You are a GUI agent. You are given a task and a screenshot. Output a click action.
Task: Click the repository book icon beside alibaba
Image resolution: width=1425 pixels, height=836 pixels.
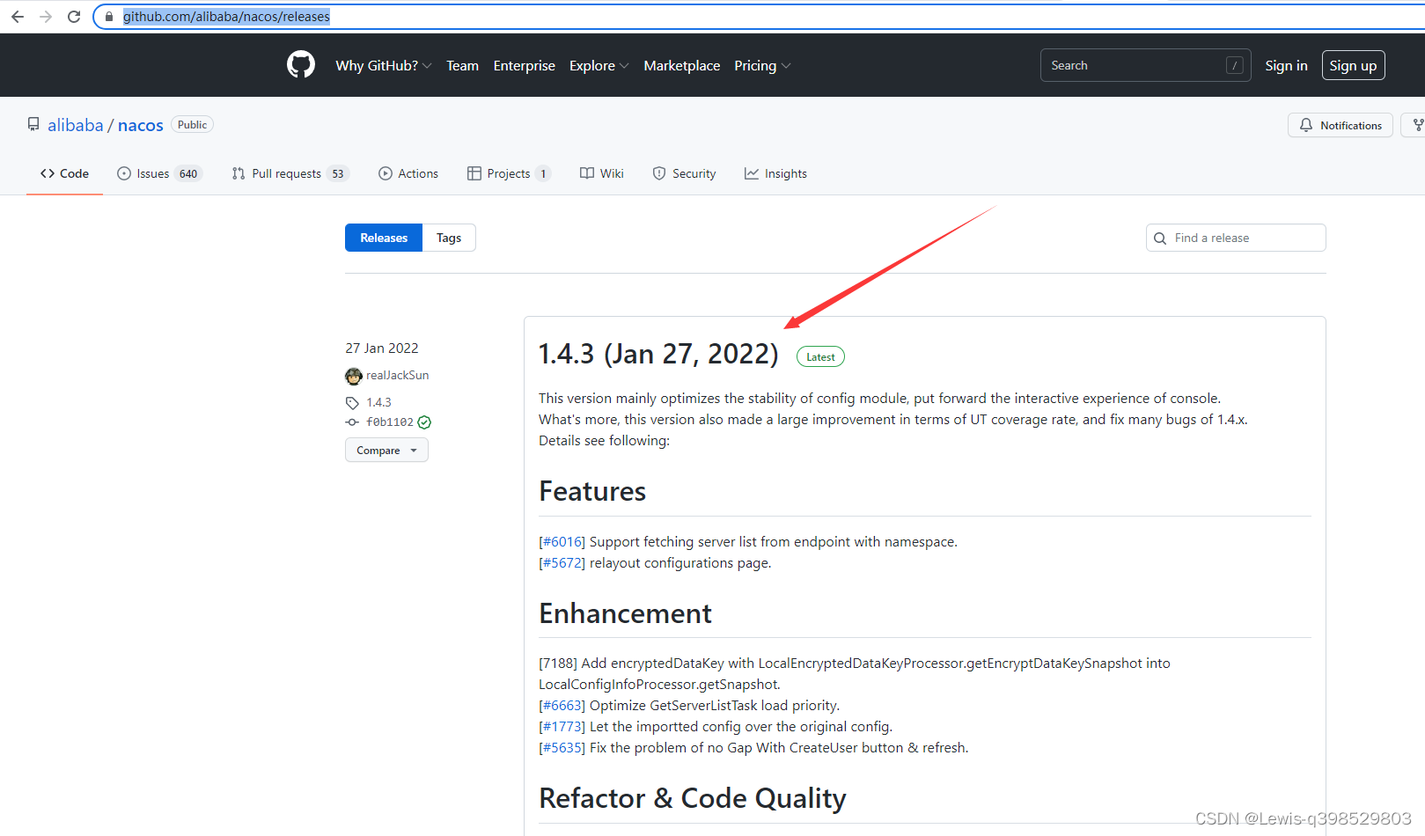[33, 125]
